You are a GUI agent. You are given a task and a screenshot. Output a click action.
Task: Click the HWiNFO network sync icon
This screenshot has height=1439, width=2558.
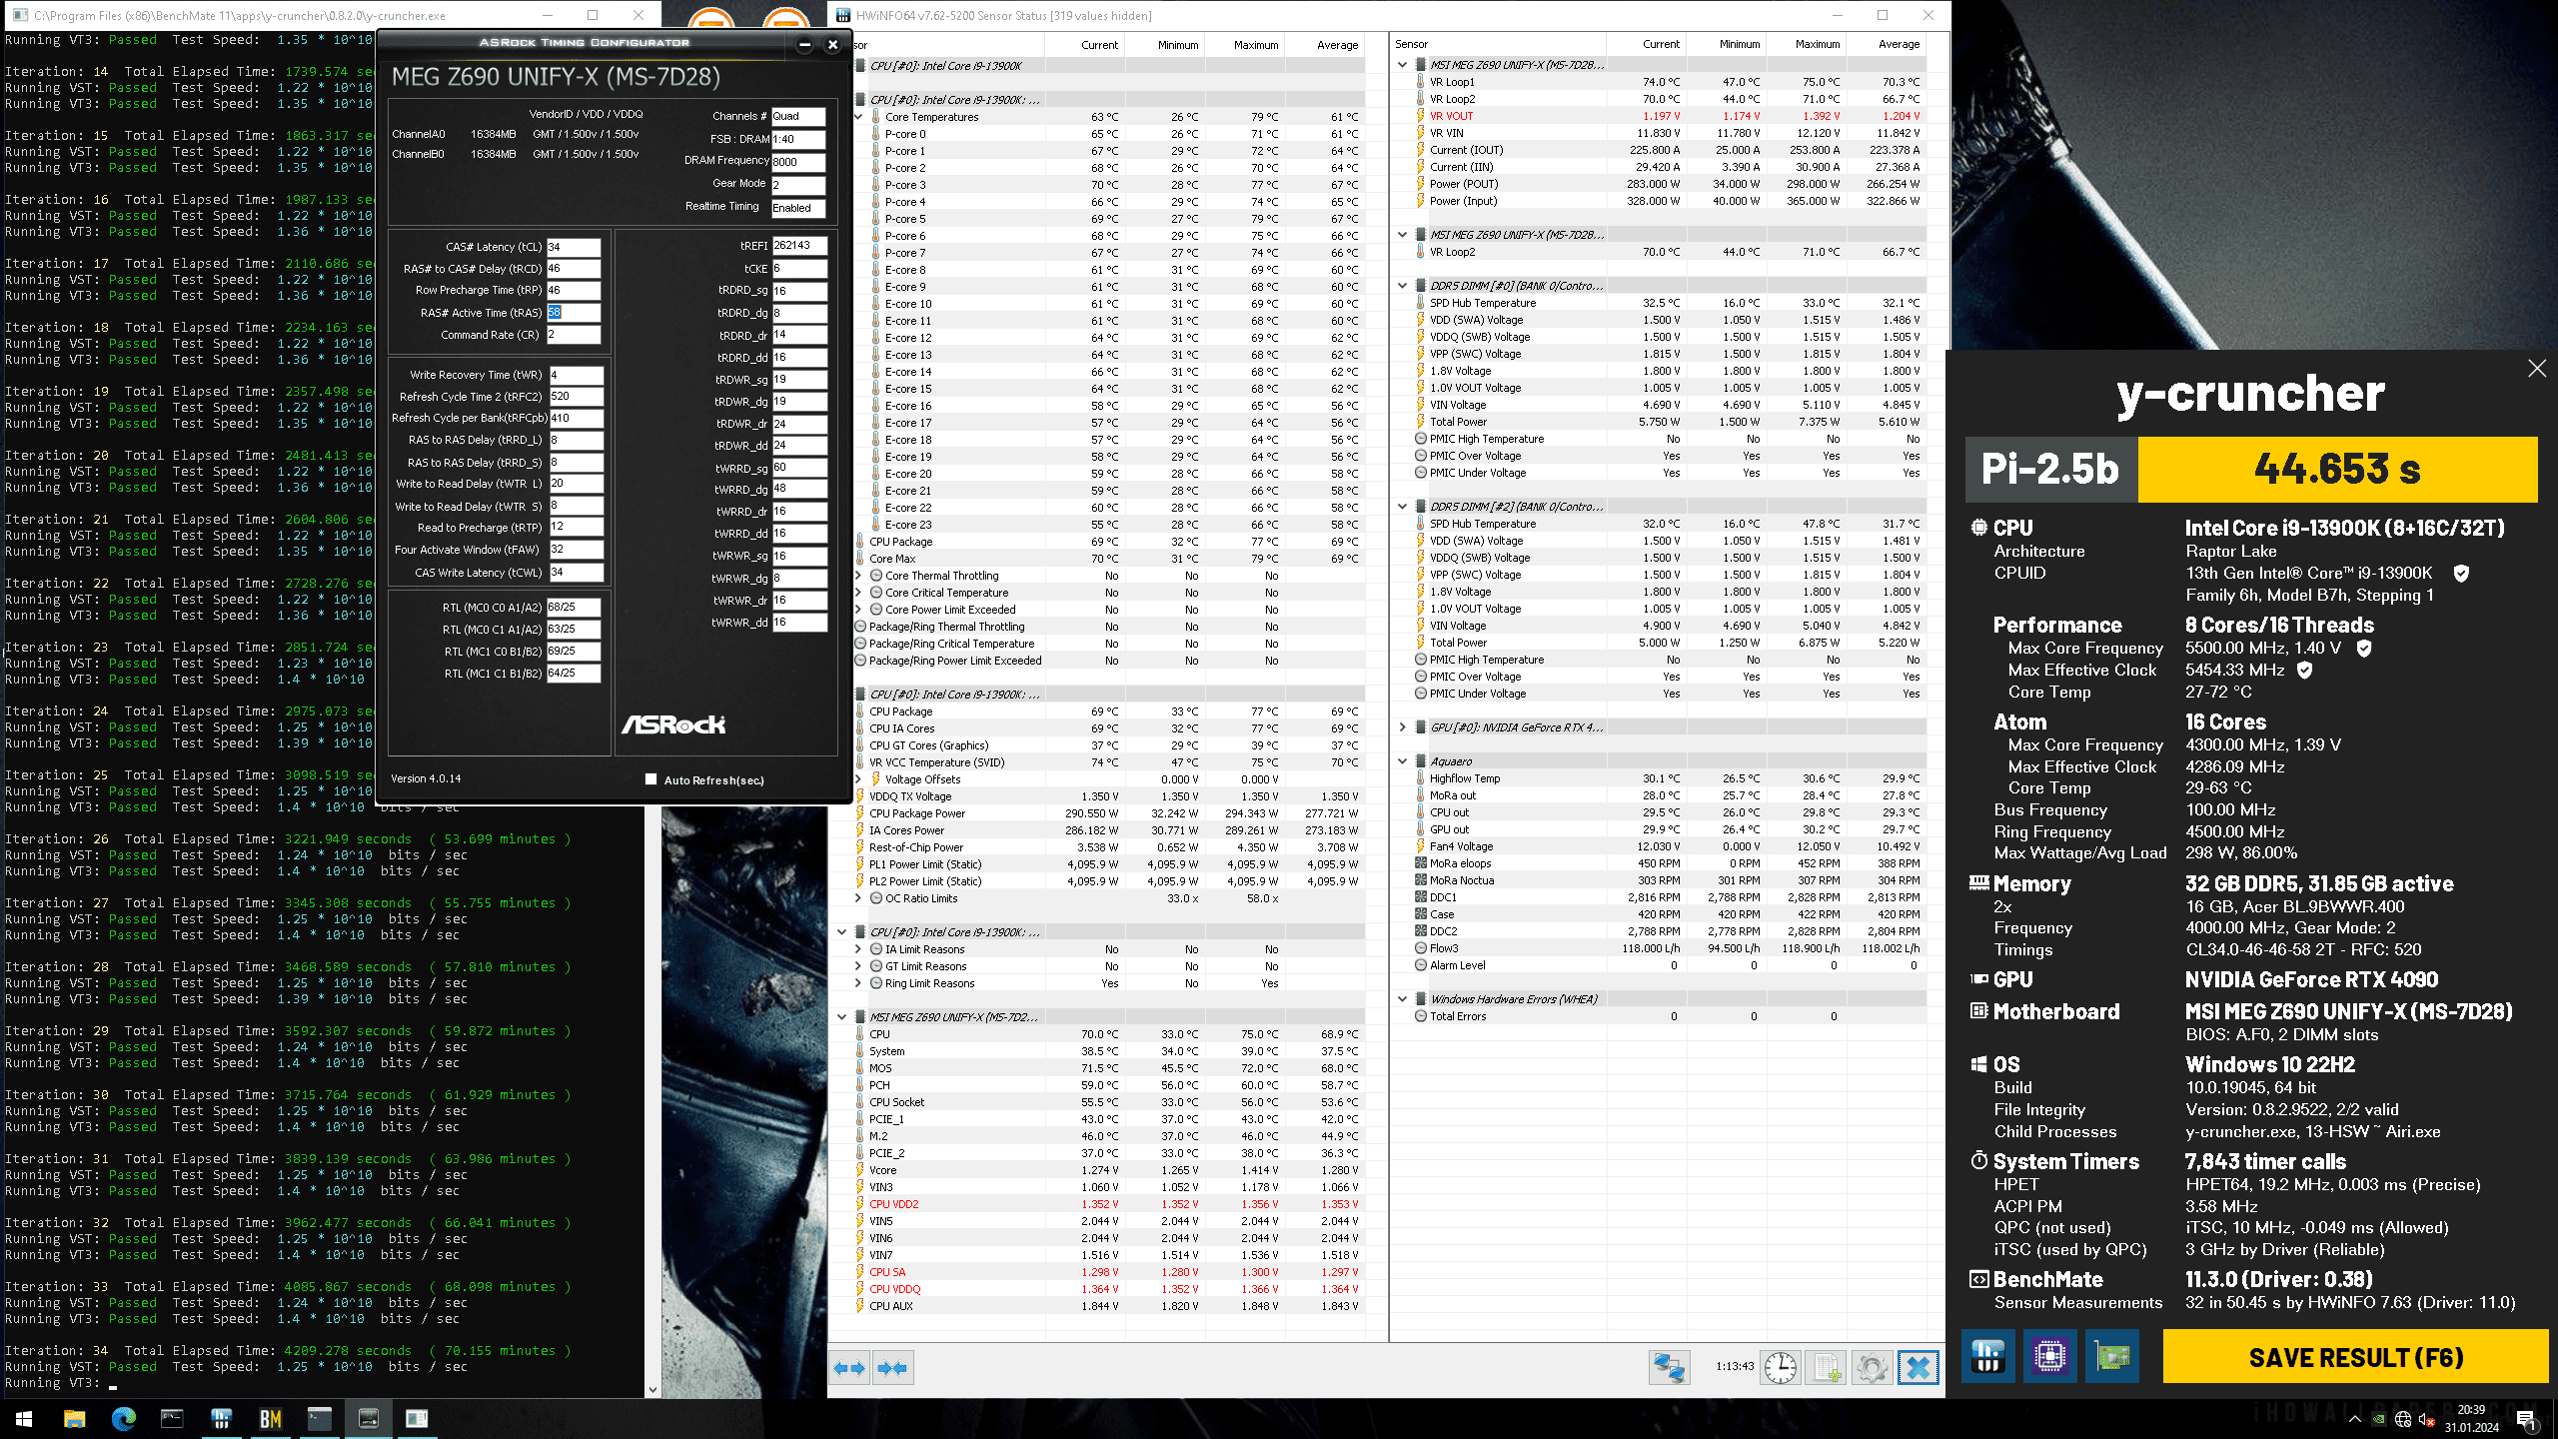1669,1367
